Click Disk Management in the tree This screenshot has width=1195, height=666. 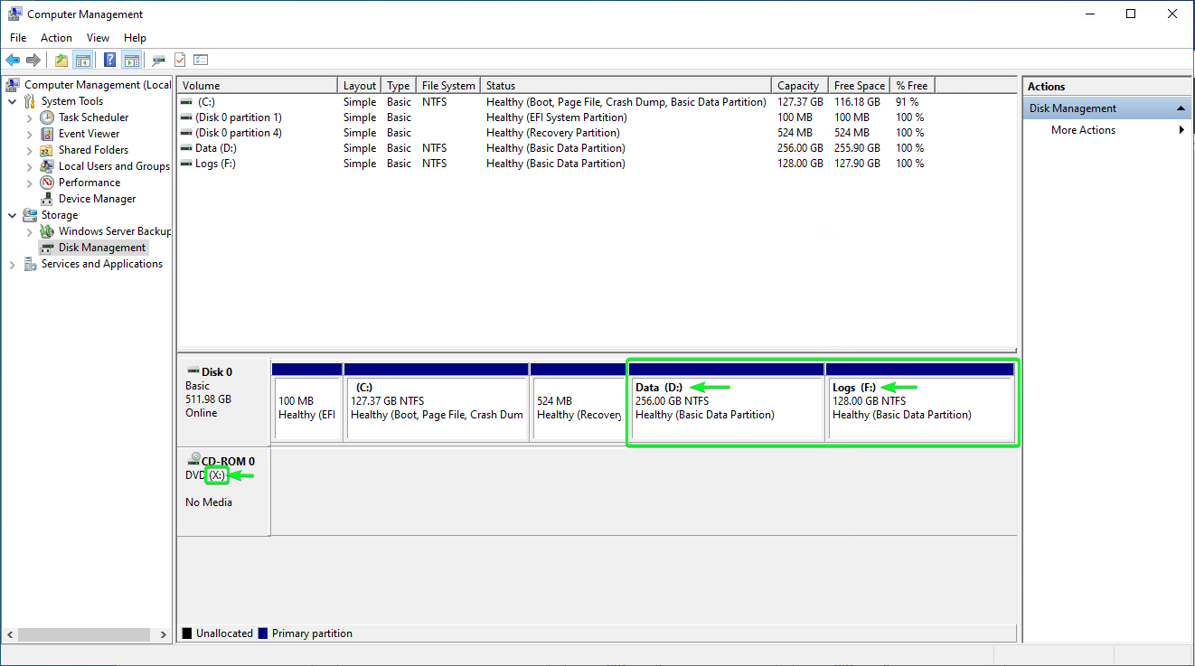[101, 248]
